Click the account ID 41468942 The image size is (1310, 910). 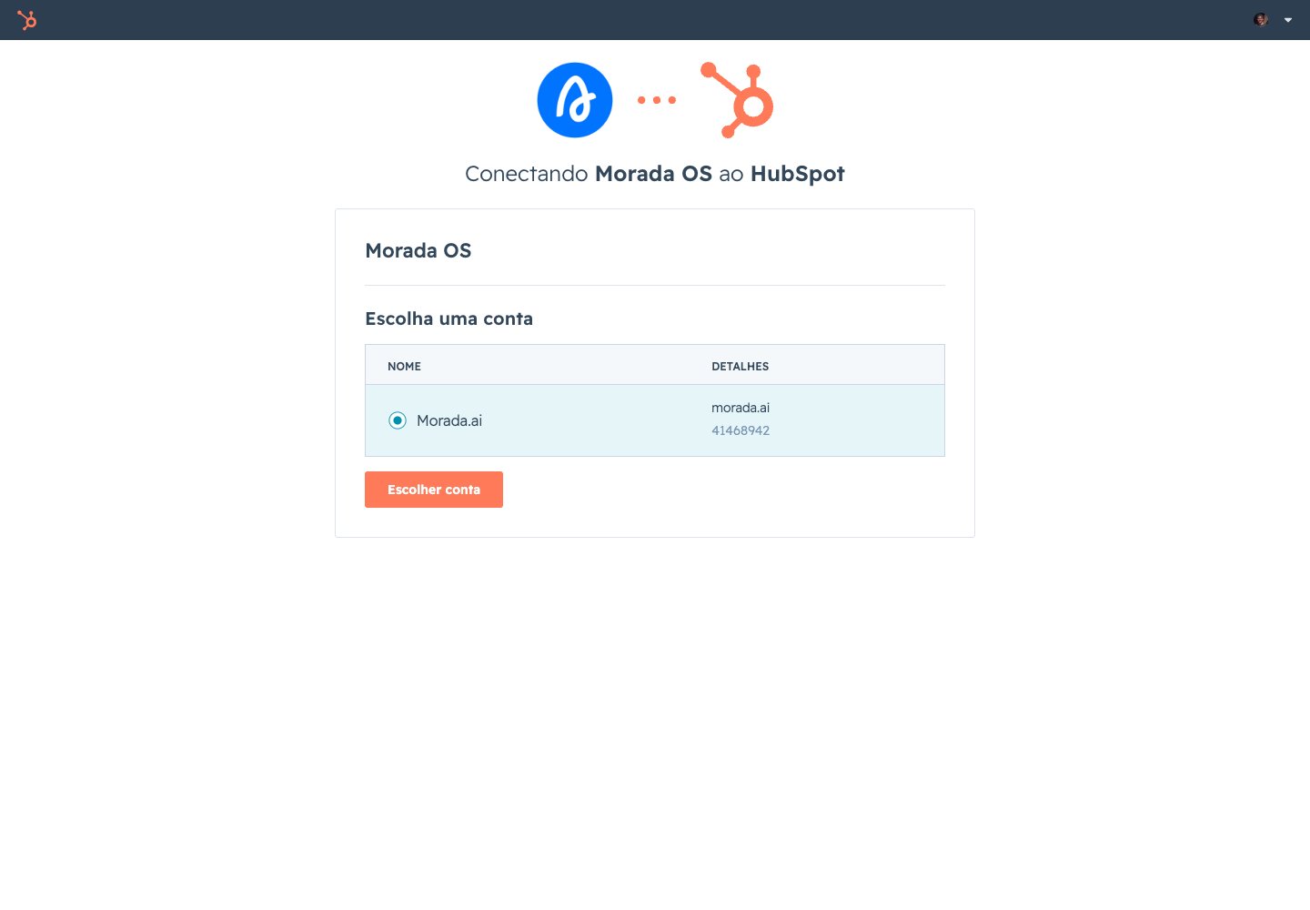(741, 430)
